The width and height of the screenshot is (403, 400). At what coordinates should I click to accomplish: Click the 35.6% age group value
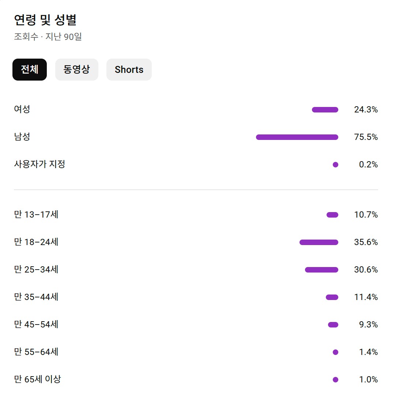click(x=366, y=242)
